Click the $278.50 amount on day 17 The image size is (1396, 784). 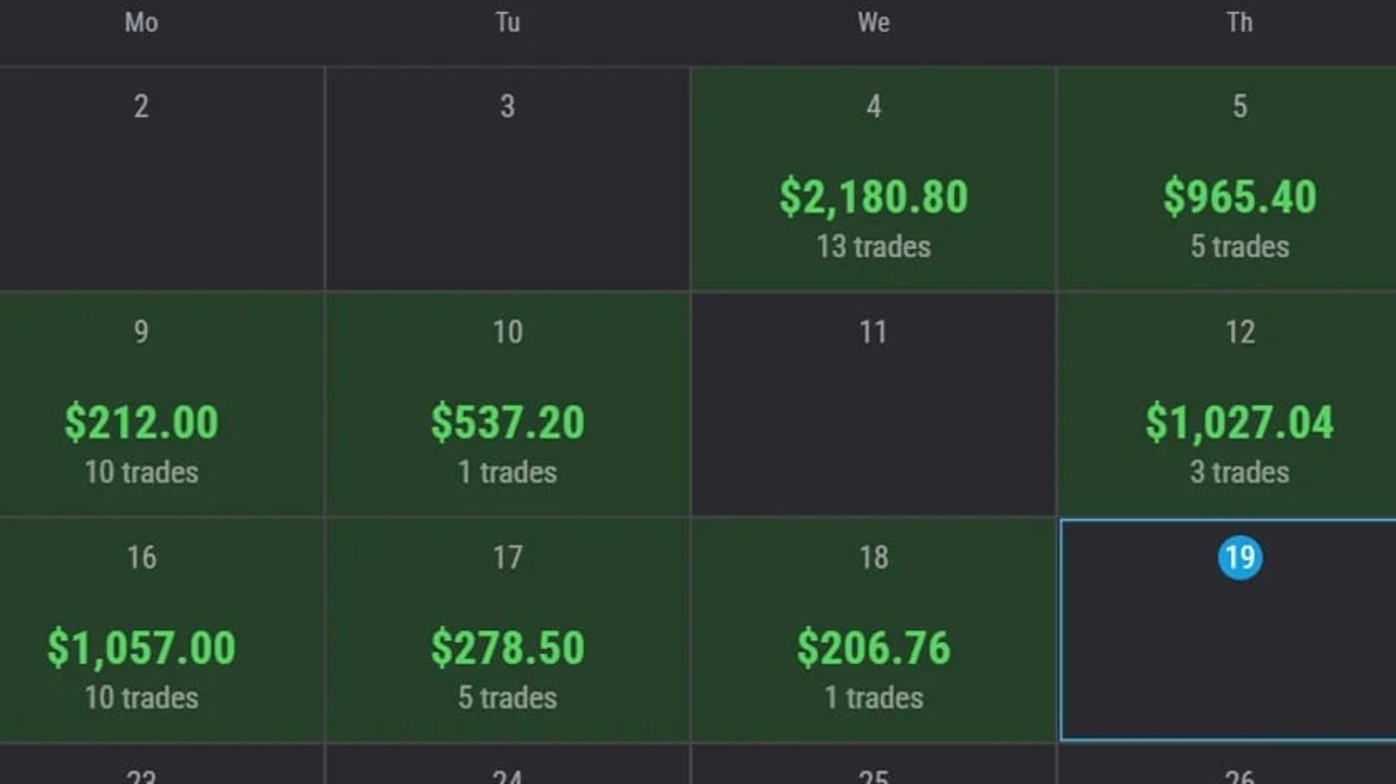(x=508, y=648)
